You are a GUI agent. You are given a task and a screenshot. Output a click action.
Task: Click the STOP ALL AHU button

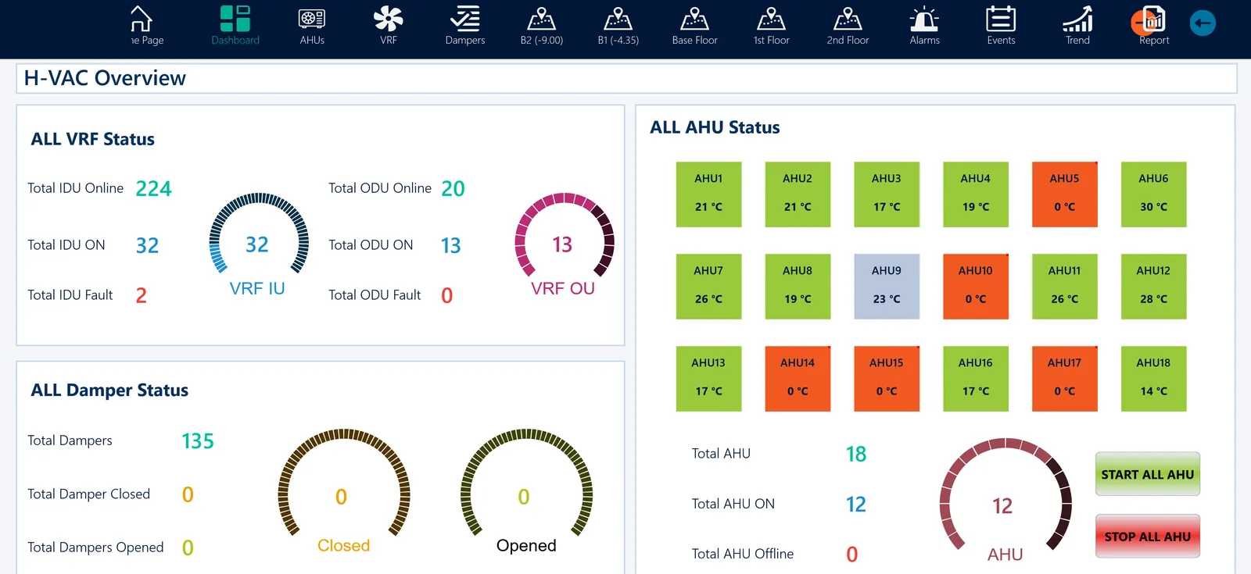pos(1147,537)
